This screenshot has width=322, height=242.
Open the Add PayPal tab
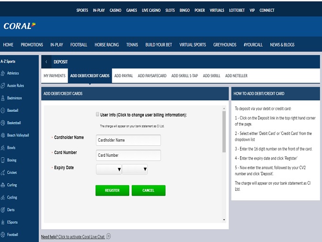click(x=124, y=76)
